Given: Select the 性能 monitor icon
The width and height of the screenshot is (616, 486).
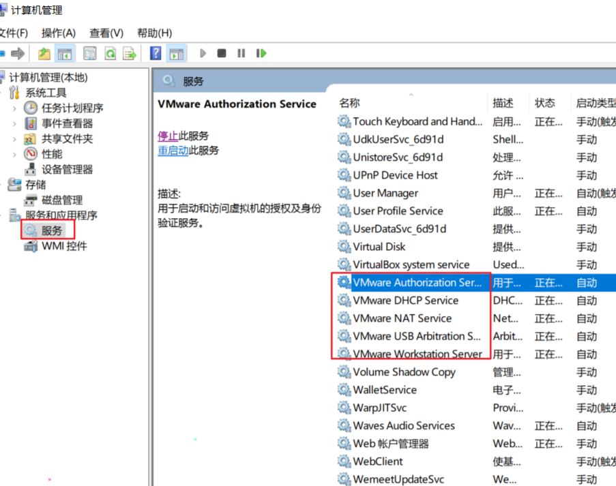Looking at the screenshot, I should pos(31,154).
